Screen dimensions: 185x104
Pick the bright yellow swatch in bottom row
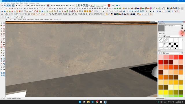166,92
